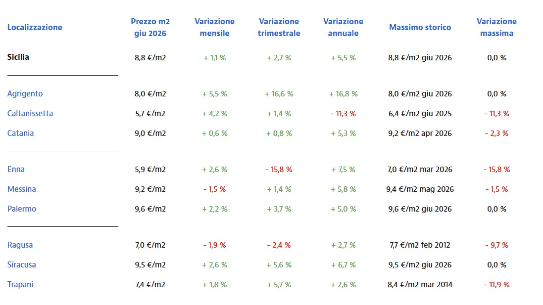543x305 pixels.
Task: Open the Palermo link
Action: [22, 209]
